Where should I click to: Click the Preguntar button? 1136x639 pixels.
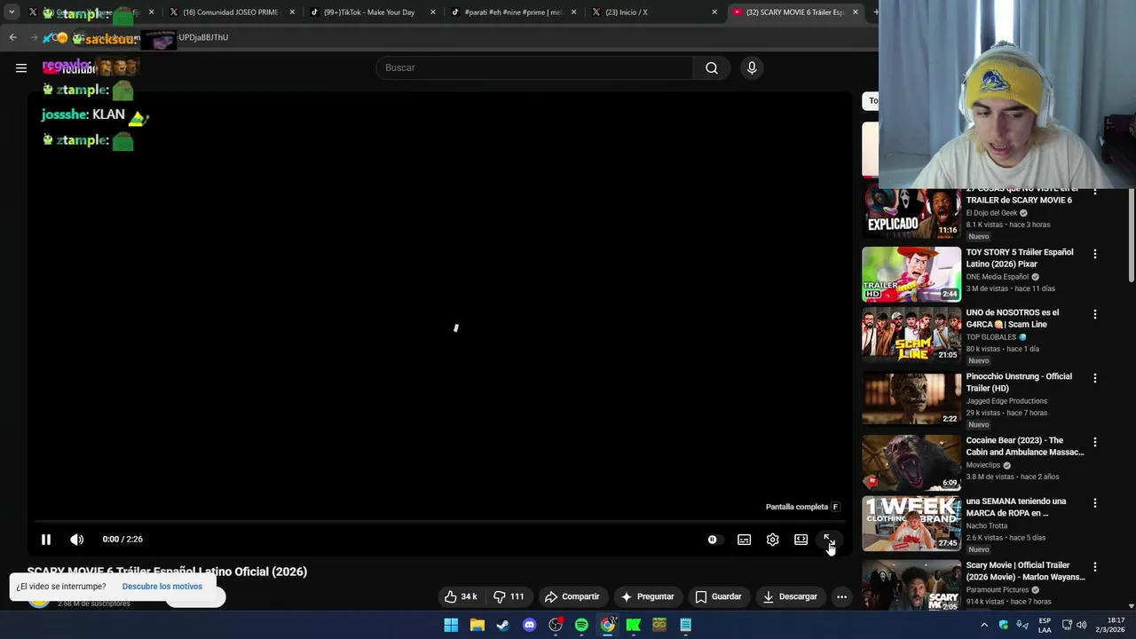point(647,596)
